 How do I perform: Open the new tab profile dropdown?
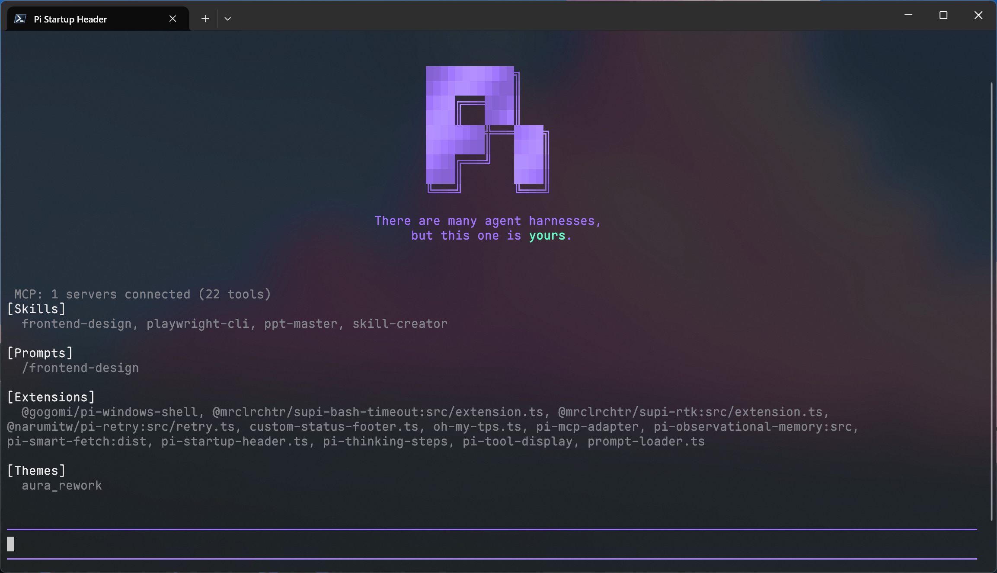228,19
